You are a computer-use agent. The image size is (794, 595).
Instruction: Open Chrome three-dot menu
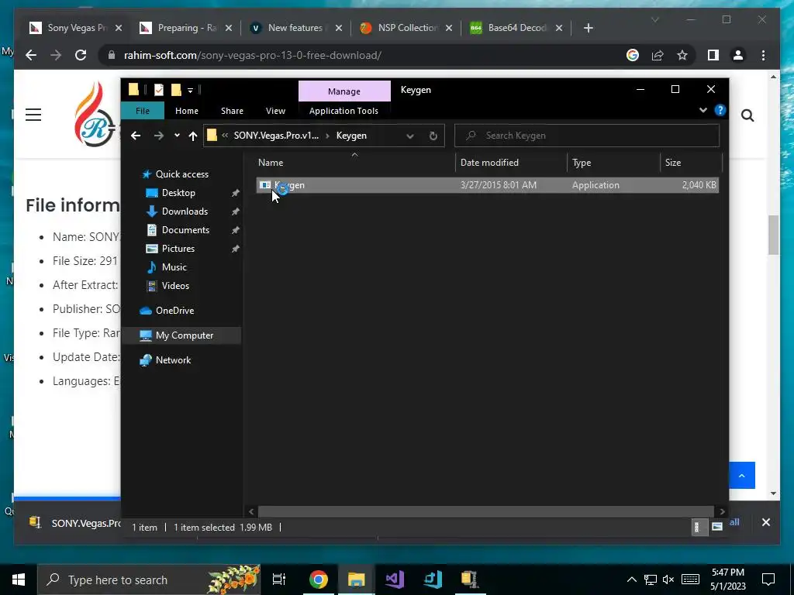pos(763,55)
